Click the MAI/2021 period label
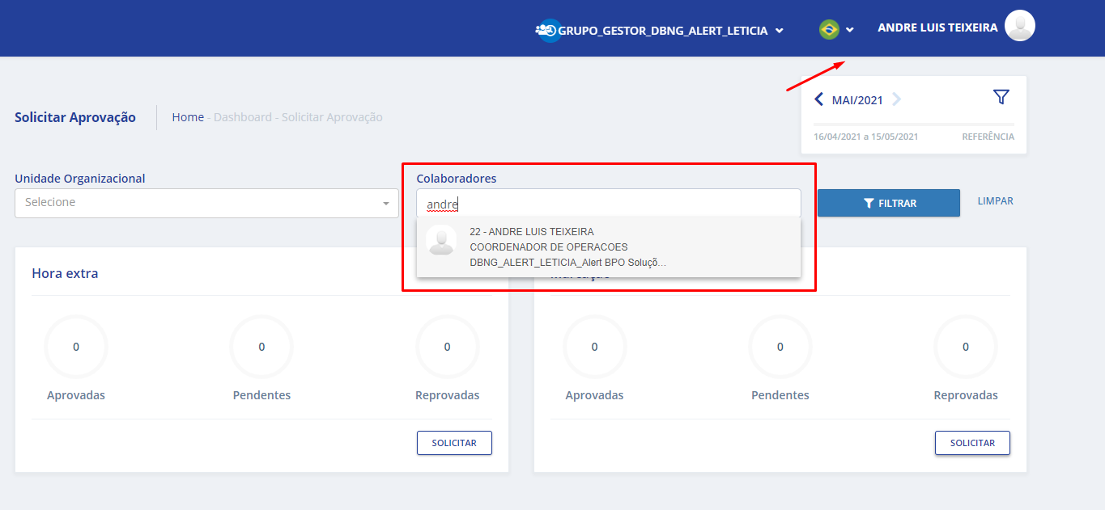Viewport: 1105px width, 510px height. pyautogui.click(x=857, y=100)
